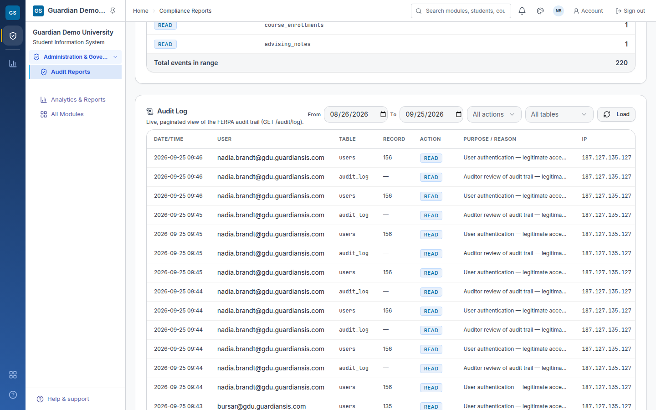Open Analytics & Reports
This screenshot has height=410, width=656.
(x=78, y=100)
